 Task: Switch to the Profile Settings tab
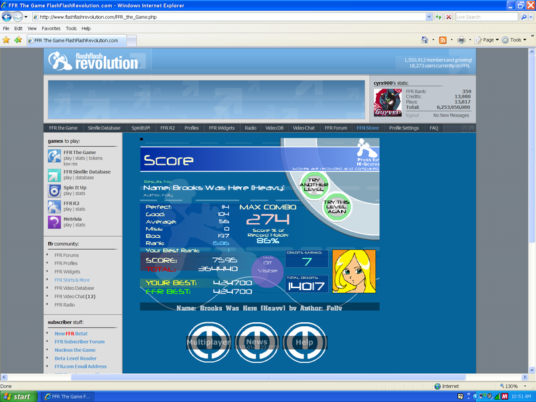[404, 127]
